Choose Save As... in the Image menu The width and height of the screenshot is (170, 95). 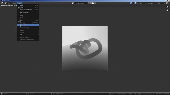(x=28, y=23)
